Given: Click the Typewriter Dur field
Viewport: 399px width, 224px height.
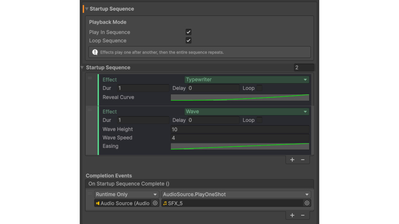Looking at the screenshot, I should click(x=143, y=88).
